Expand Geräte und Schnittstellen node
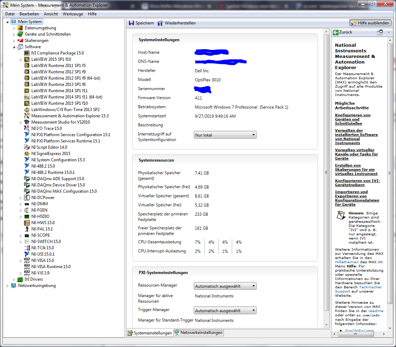396x347 pixels. tap(14, 35)
